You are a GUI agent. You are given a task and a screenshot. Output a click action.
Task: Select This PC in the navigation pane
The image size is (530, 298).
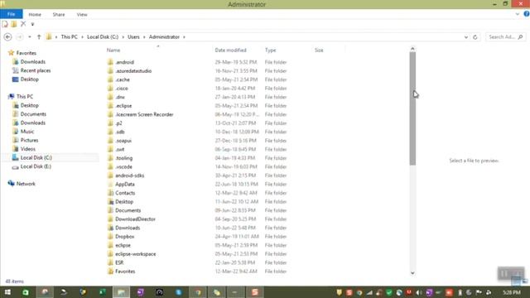(25, 97)
